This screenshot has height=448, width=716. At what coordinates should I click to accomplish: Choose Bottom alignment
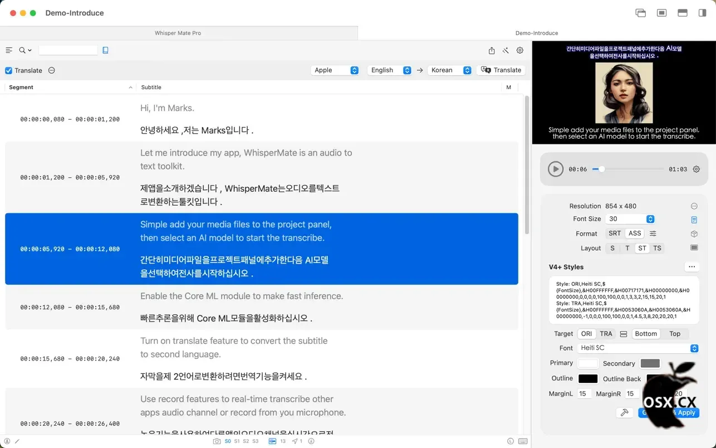click(x=646, y=334)
